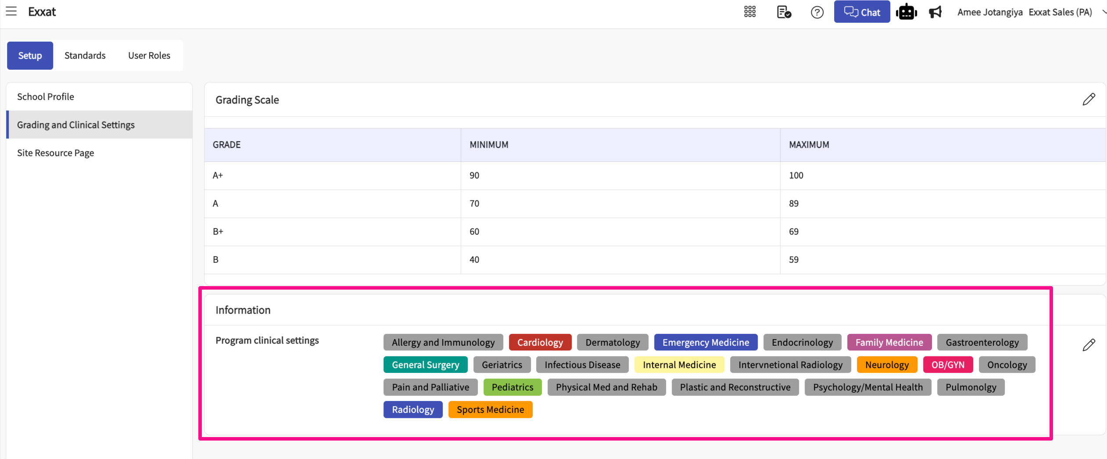This screenshot has height=459, width=1107.
Task: Edit Program clinical settings with pencil icon
Action: point(1089,345)
